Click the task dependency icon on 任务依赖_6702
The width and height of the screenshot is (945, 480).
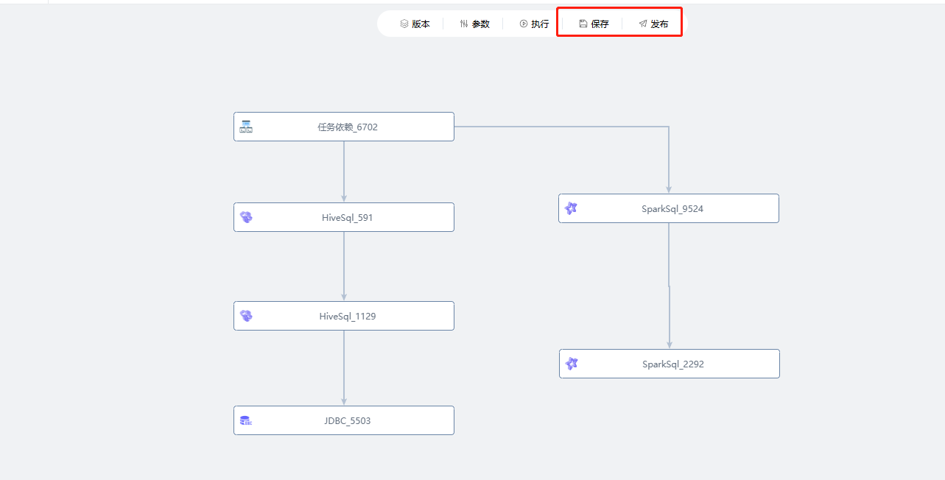coord(246,127)
